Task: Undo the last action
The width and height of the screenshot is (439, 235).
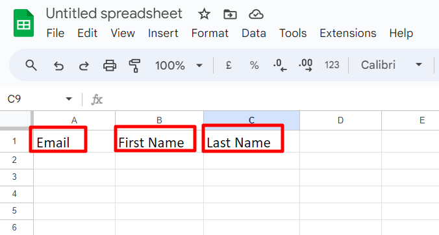Action: pyautogui.click(x=58, y=66)
